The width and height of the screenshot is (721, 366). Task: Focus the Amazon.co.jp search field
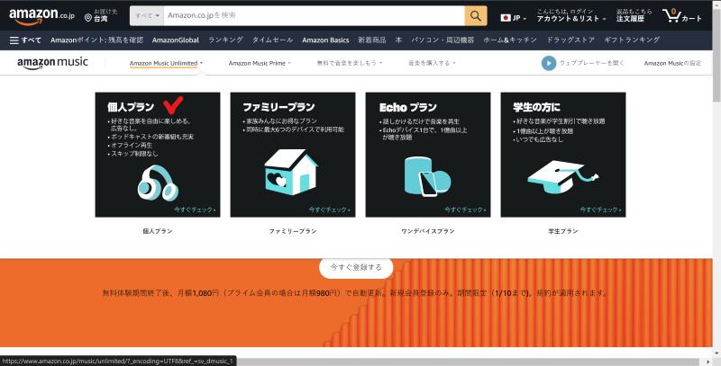point(314,16)
